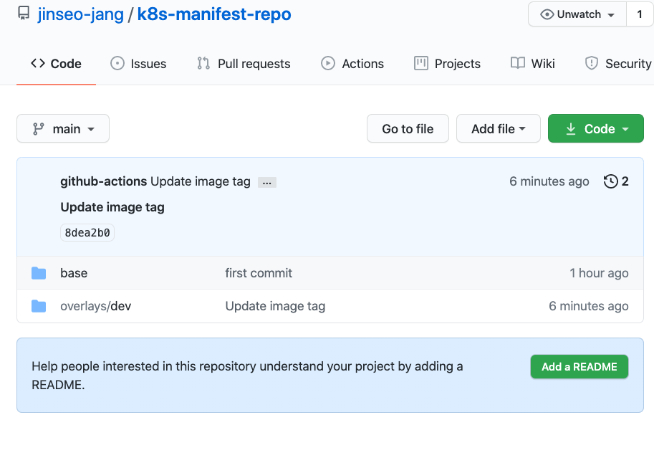Open the jinseo-jang owner profile link
Viewport: 654px width, 463px height.
coord(80,14)
